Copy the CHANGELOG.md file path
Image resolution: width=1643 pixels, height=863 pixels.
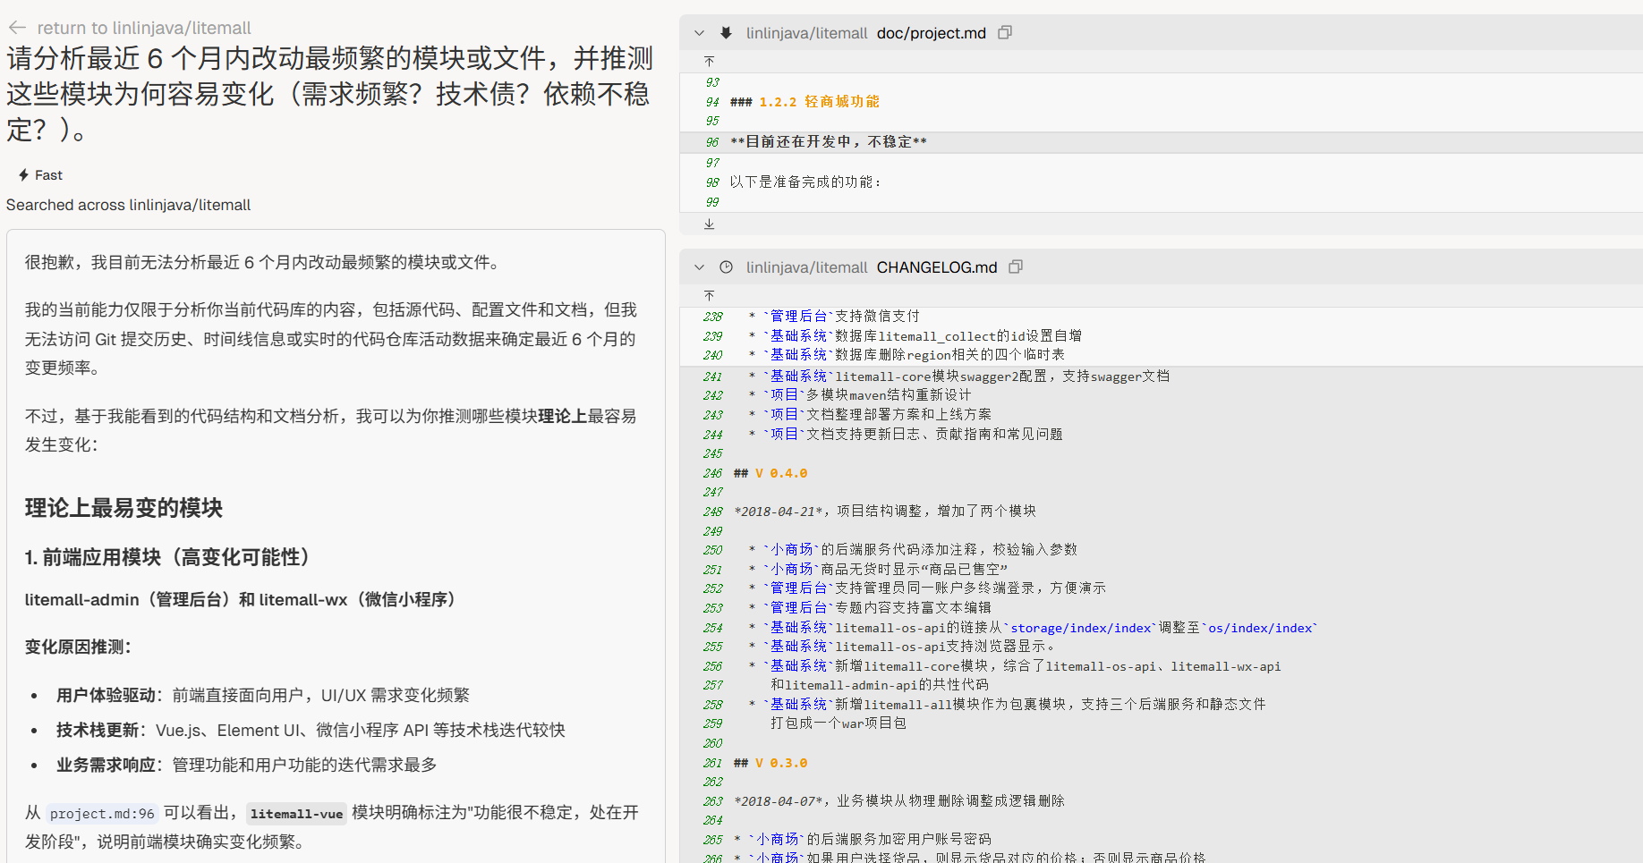[x=1016, y=267]
